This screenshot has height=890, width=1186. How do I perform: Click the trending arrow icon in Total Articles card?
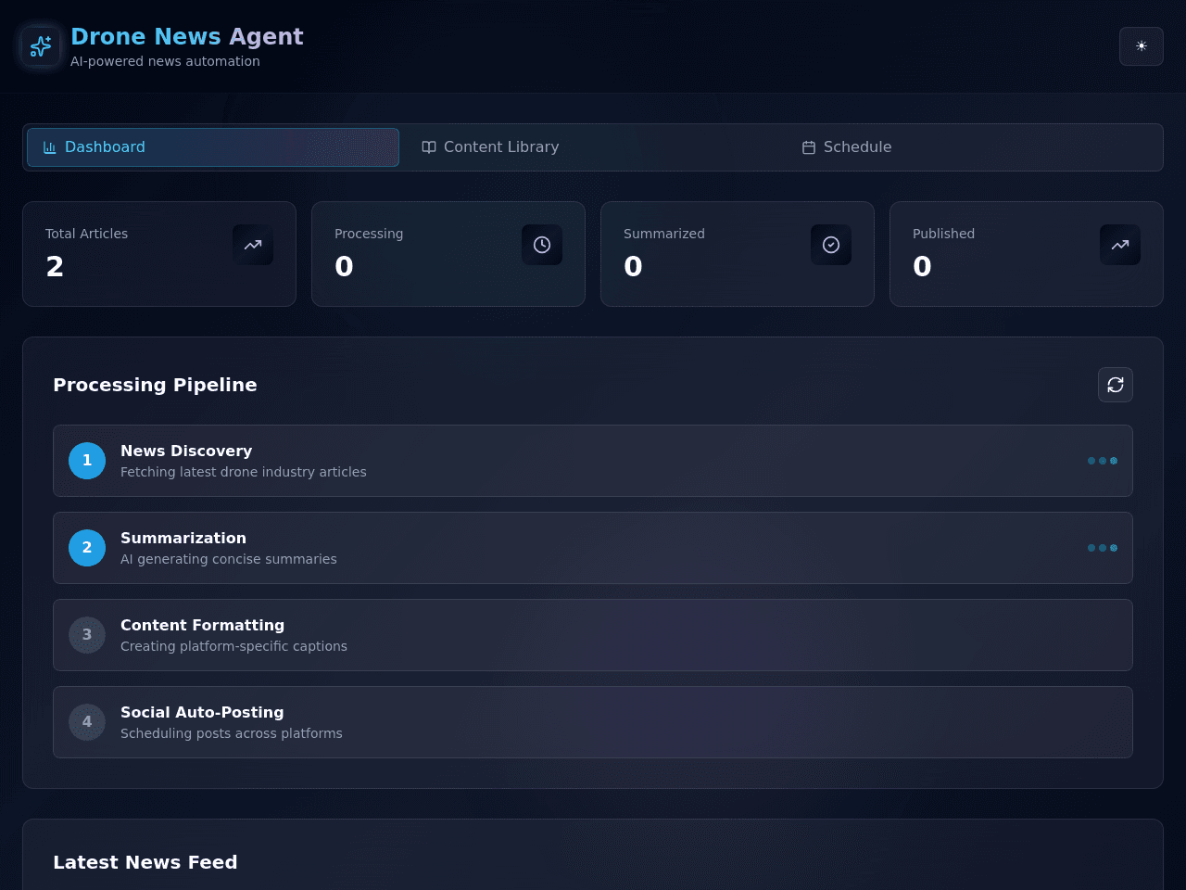coord(253,245)
